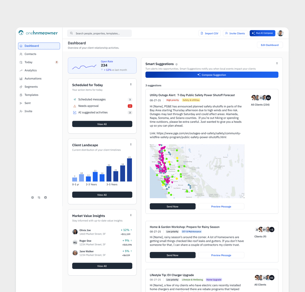Click the RG initials avatar
The image size is (305, 292).
pos(75,243)
